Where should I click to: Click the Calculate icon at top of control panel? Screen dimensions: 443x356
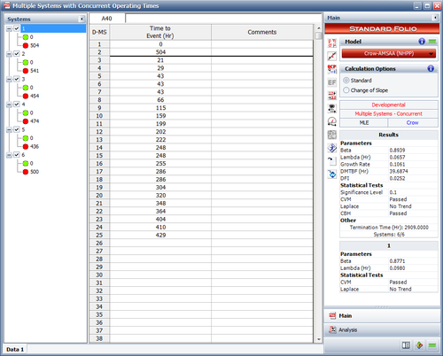[x=332, y=43]
